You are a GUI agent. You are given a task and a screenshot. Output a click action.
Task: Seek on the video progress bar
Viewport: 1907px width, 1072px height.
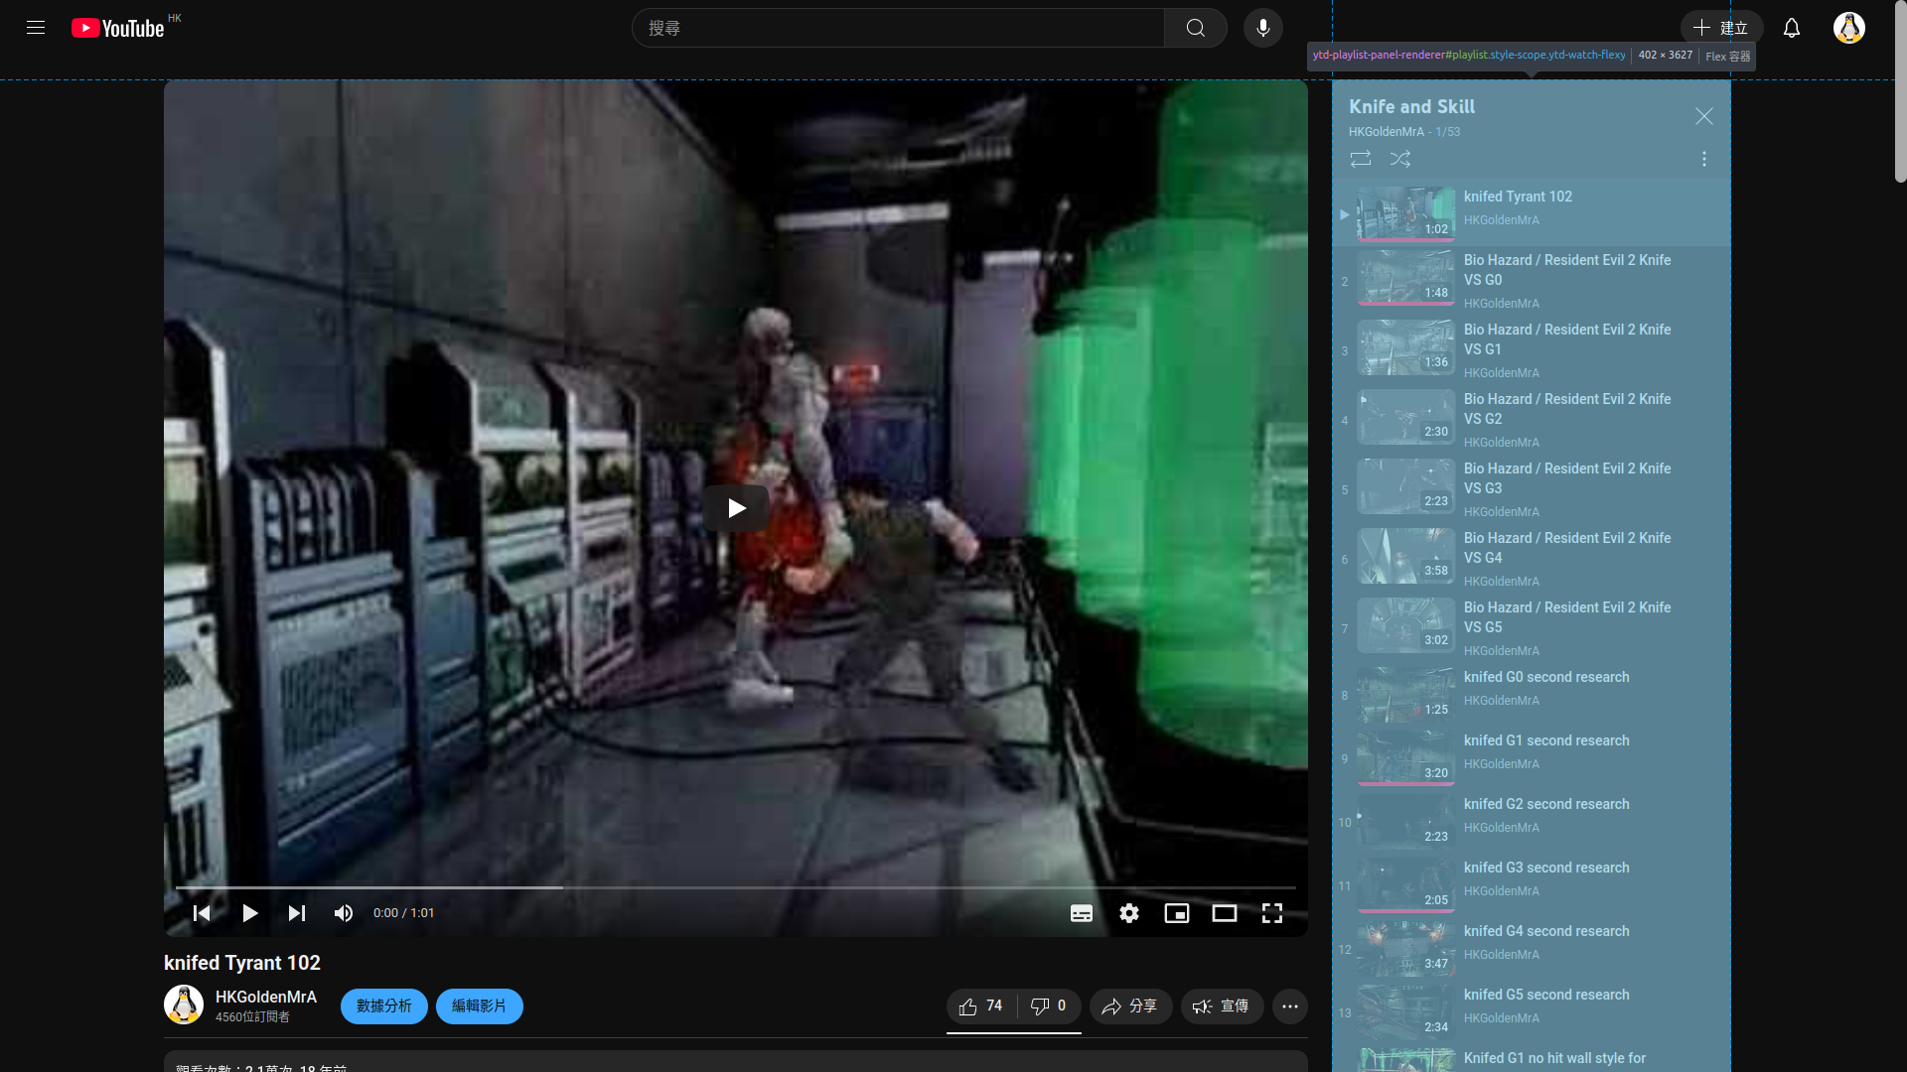pyautogui.click(x=736, y=887)
